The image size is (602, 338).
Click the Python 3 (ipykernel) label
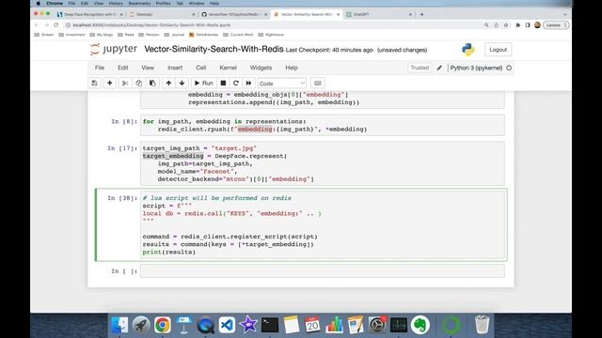coord(476,68)
